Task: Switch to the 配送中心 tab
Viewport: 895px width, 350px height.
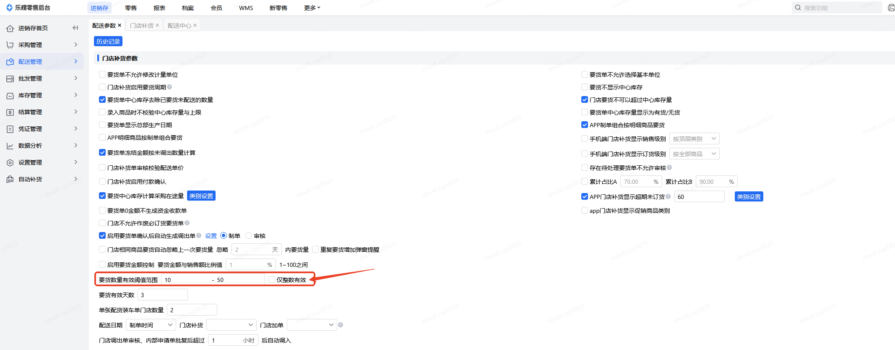Action: click(180, 26)
